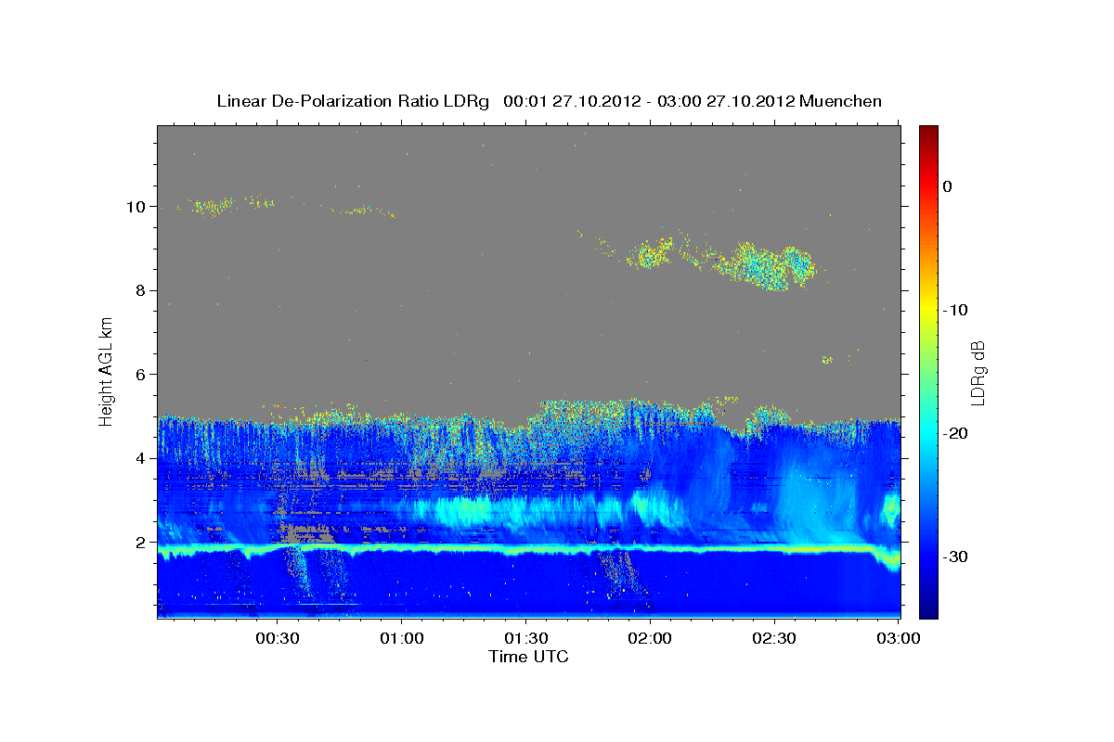Select the 03:00 time tick label
The width and height of the screenshot is (1114, 742).
pos(898,638)
